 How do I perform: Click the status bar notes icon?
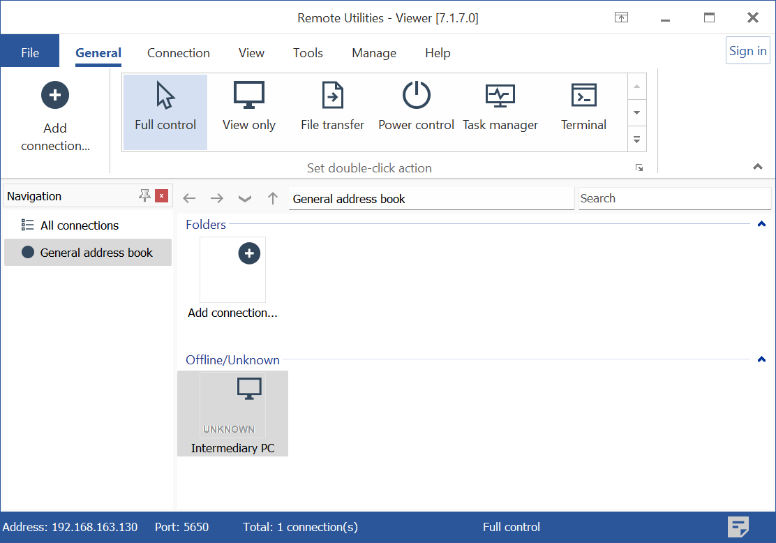[x=738, y=527]
